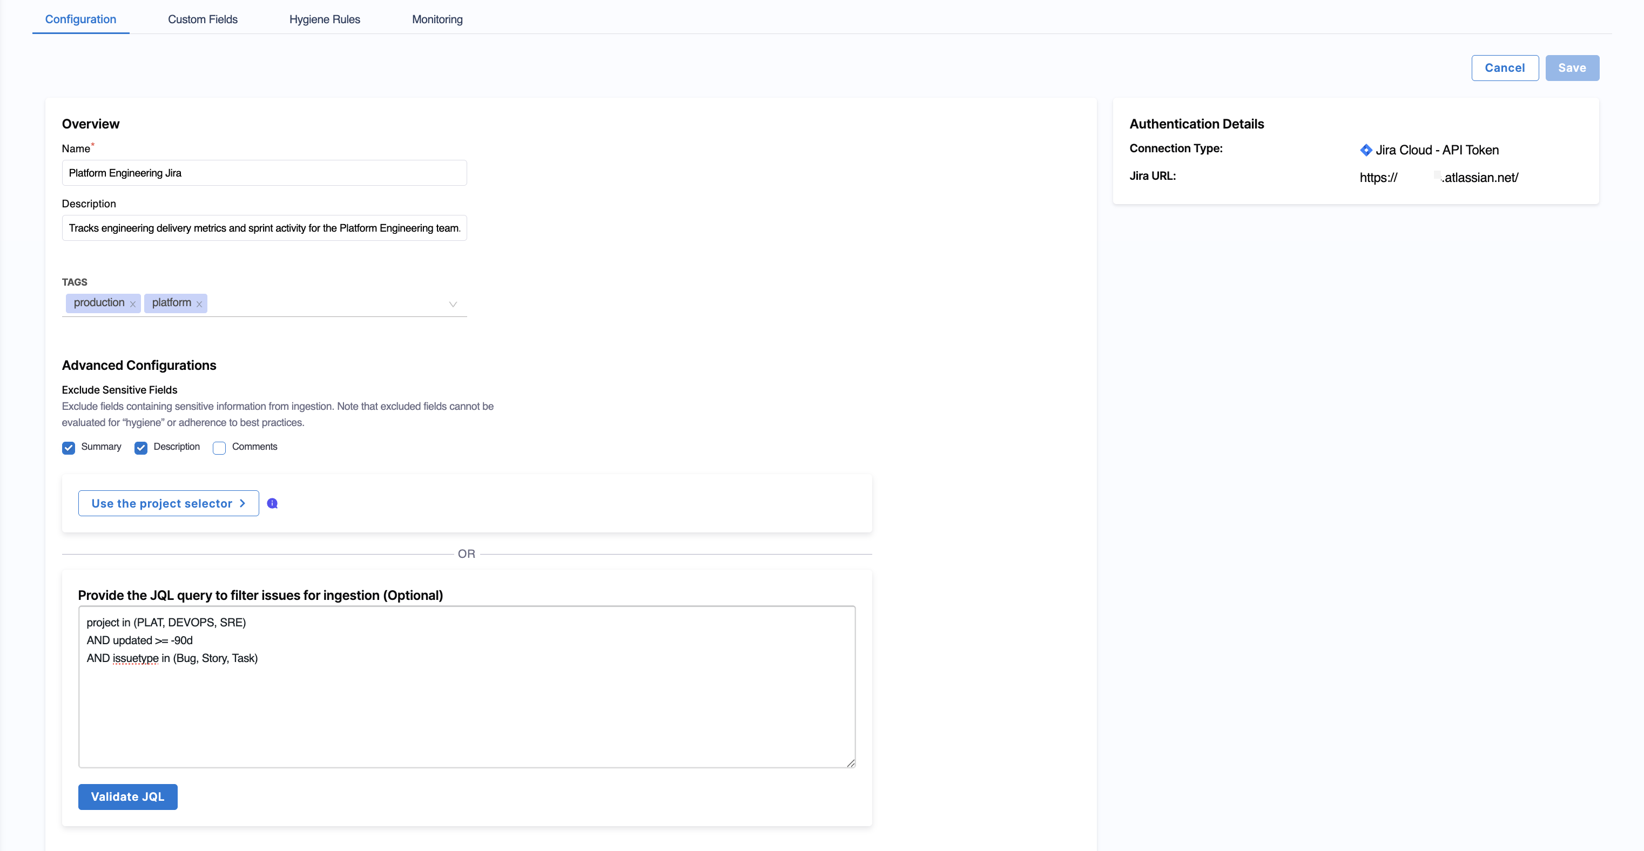This screenshot has height=851, width=1644.
Task: Click into the Description text field
Action: pos(264,228)
